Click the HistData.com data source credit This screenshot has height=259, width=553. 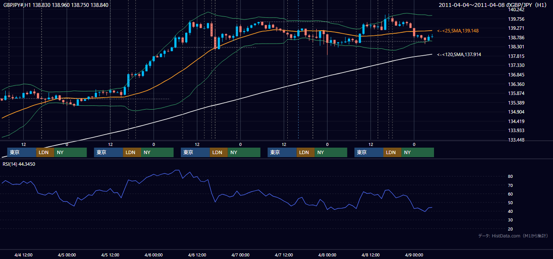click(x=513, y=236)
